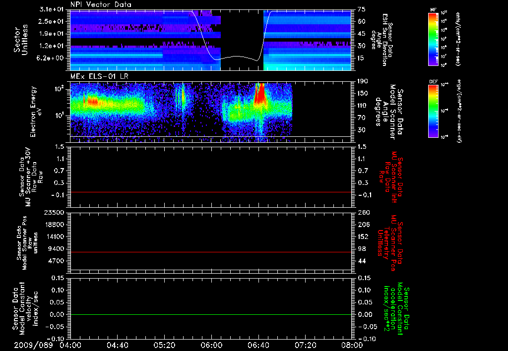Click the "98" telemetry tick value
This screenshot has height=351, width=508.
[x=362, y=249]
